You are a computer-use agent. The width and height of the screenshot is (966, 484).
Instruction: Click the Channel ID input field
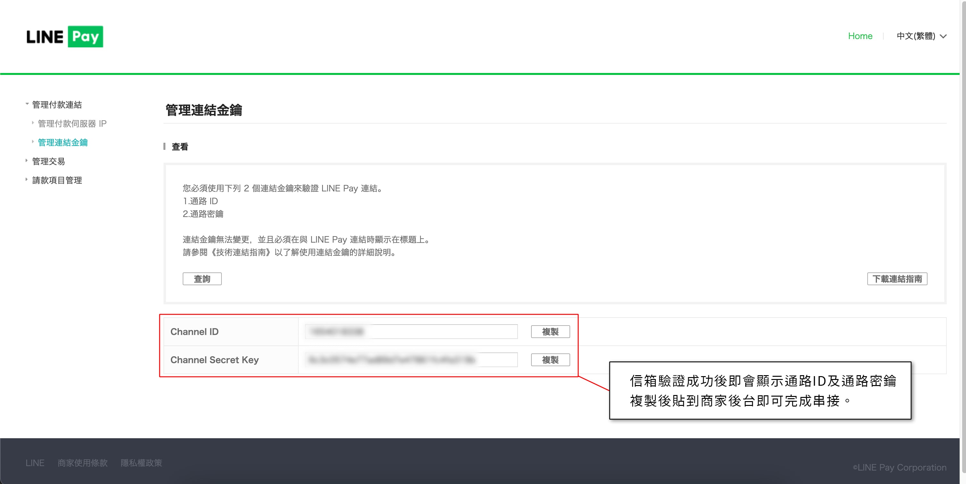412,332
